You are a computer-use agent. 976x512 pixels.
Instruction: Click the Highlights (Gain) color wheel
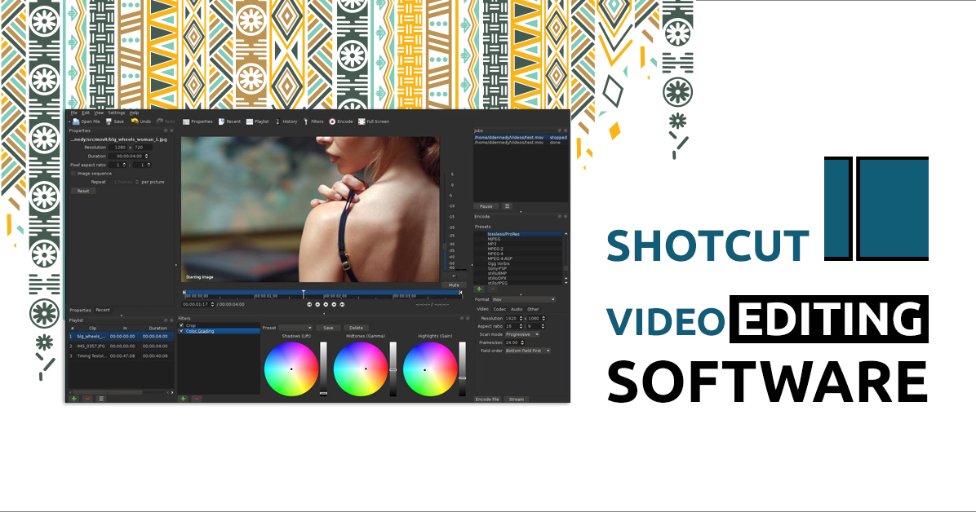tap(430, 369)
